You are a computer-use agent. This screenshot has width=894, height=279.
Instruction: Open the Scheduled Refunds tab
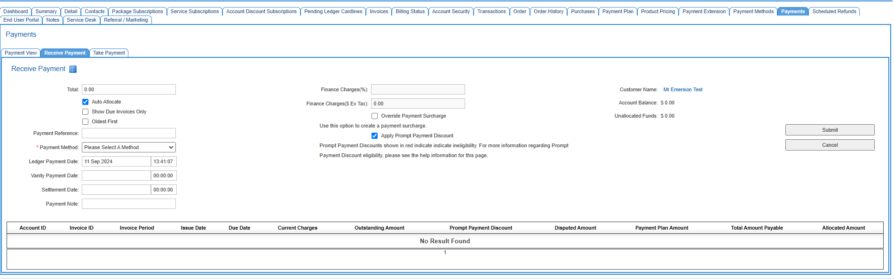(834, 11)
